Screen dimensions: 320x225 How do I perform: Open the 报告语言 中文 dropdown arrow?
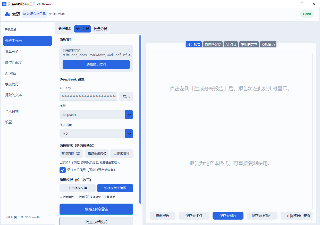coord(129,134)
